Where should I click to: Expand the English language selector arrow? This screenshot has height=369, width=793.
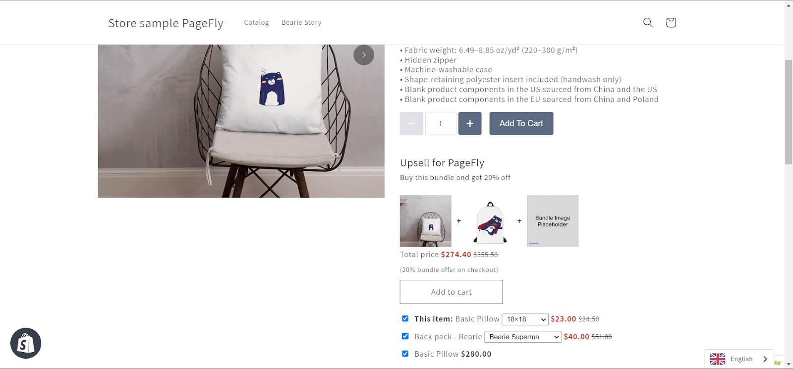click(x=765, y=359)
